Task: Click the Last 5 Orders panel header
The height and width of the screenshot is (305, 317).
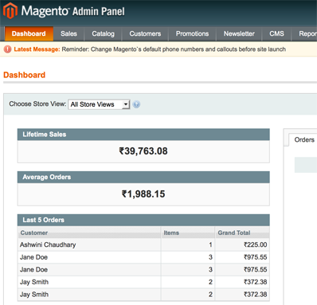Action: (x=143, y=220)
